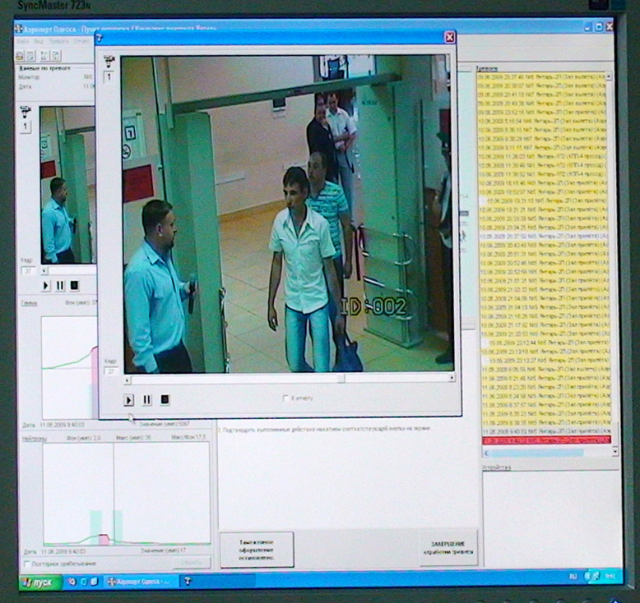Open the 'Файл' menu
640x603 pixels.
pos(22,41)
